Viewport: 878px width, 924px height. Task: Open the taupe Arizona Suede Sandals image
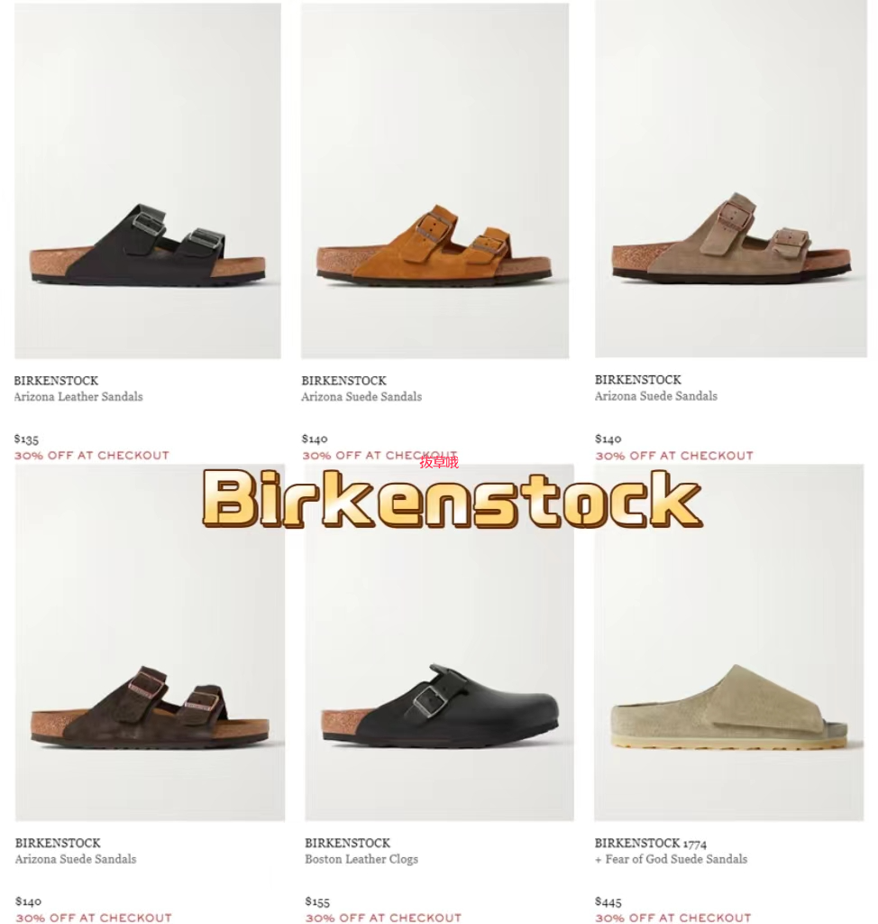[x=731, y=179]
